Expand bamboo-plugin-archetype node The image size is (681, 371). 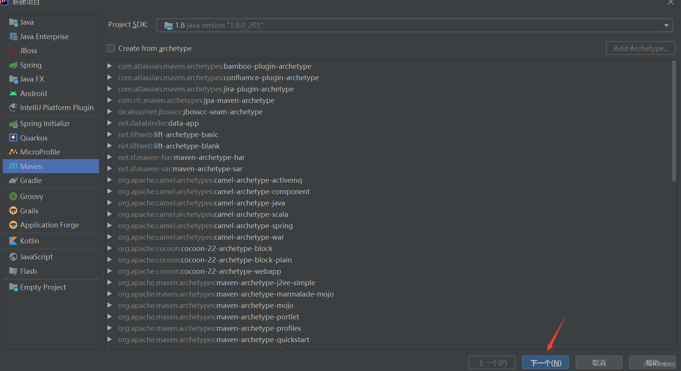[110, 66]
